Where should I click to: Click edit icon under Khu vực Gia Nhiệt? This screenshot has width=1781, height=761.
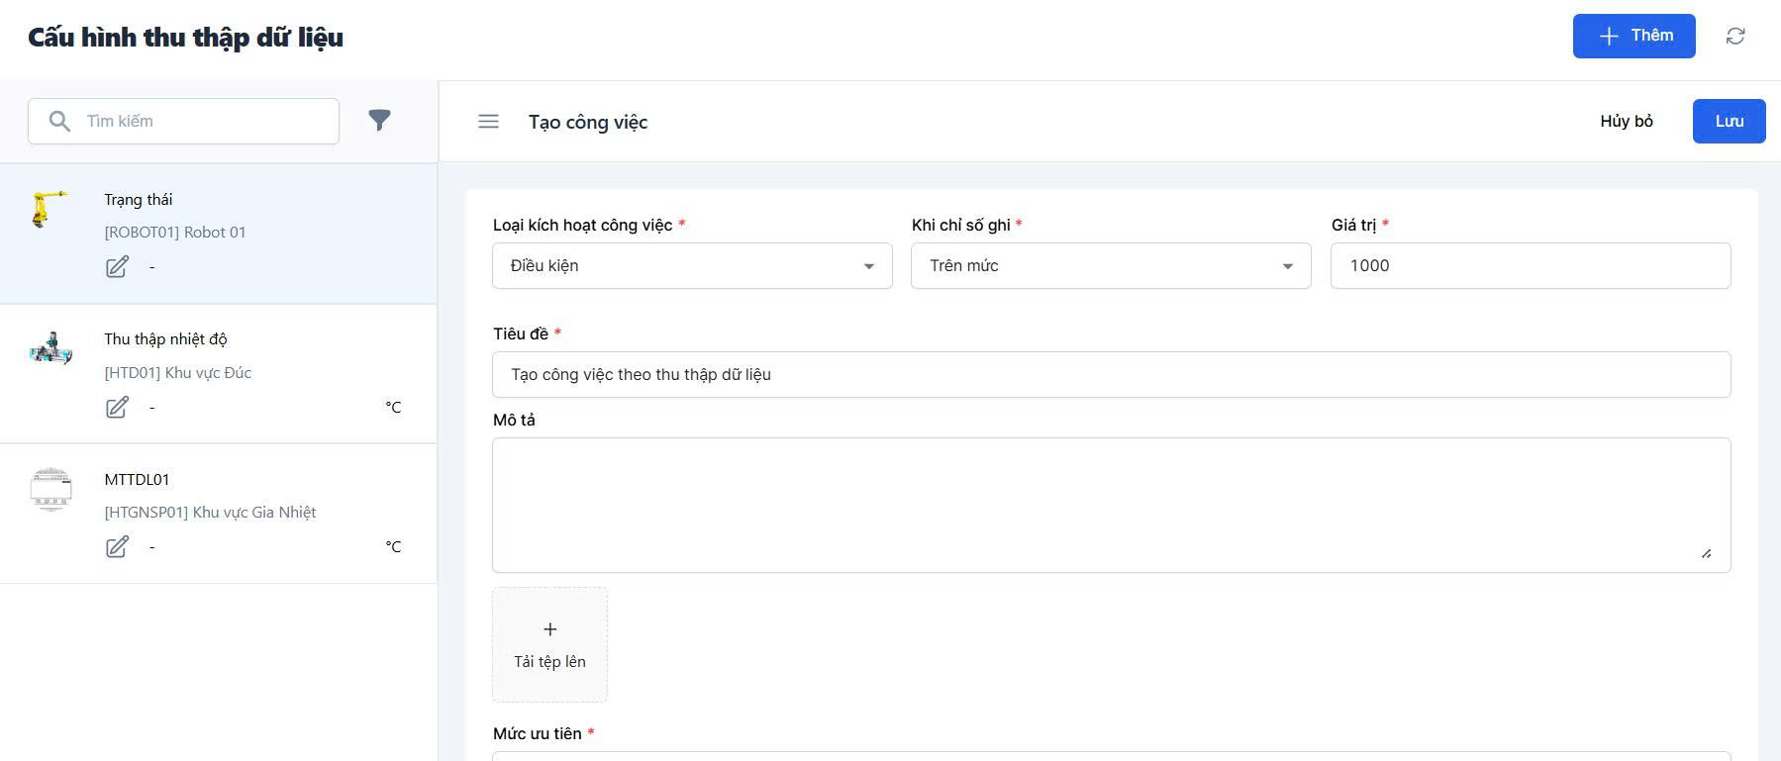117,547
